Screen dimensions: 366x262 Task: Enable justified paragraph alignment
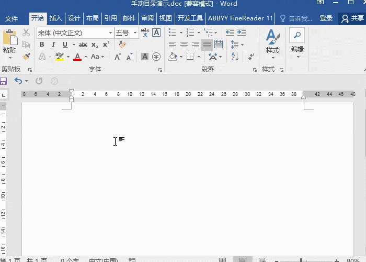click(207, 45)
